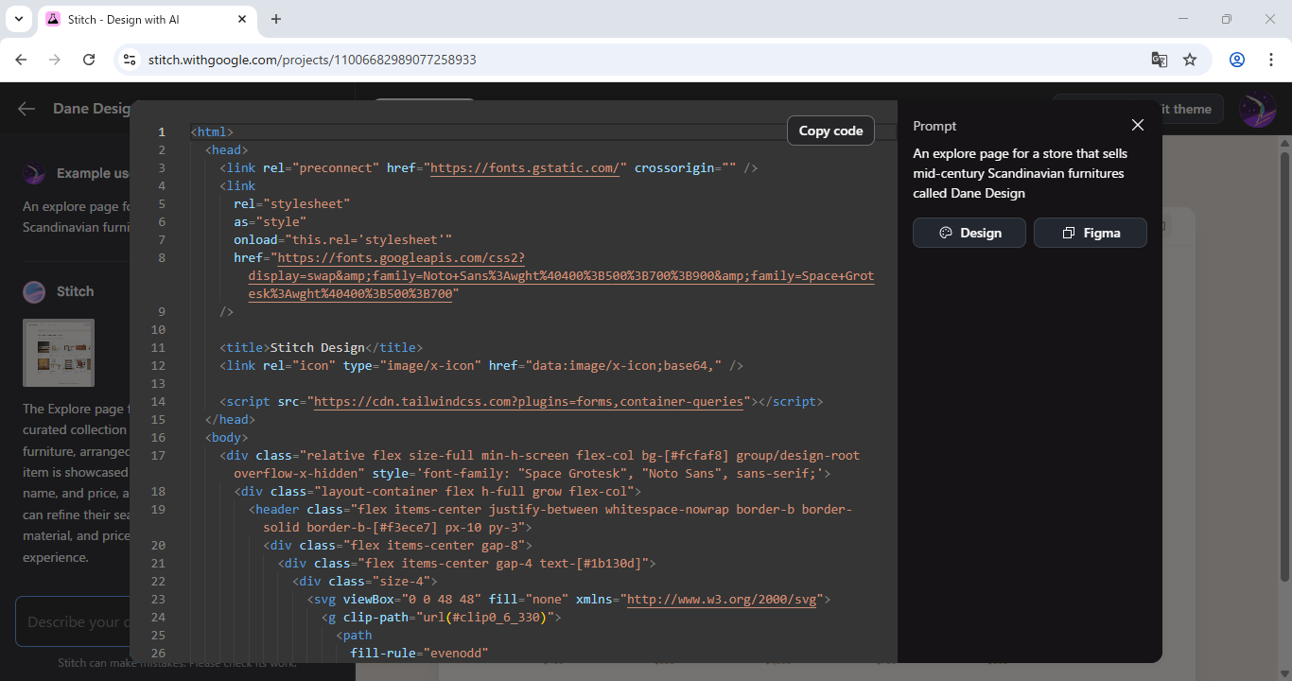This screenshot has width=1292, height=681.
Task: Open the cdn.tailwindcss.com script link
Action: click(x=529, y=402)
